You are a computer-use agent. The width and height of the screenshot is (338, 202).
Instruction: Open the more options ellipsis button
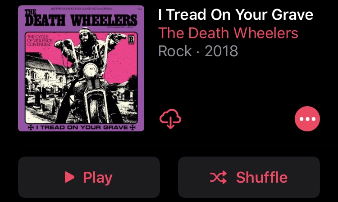(x=307, y=119)
